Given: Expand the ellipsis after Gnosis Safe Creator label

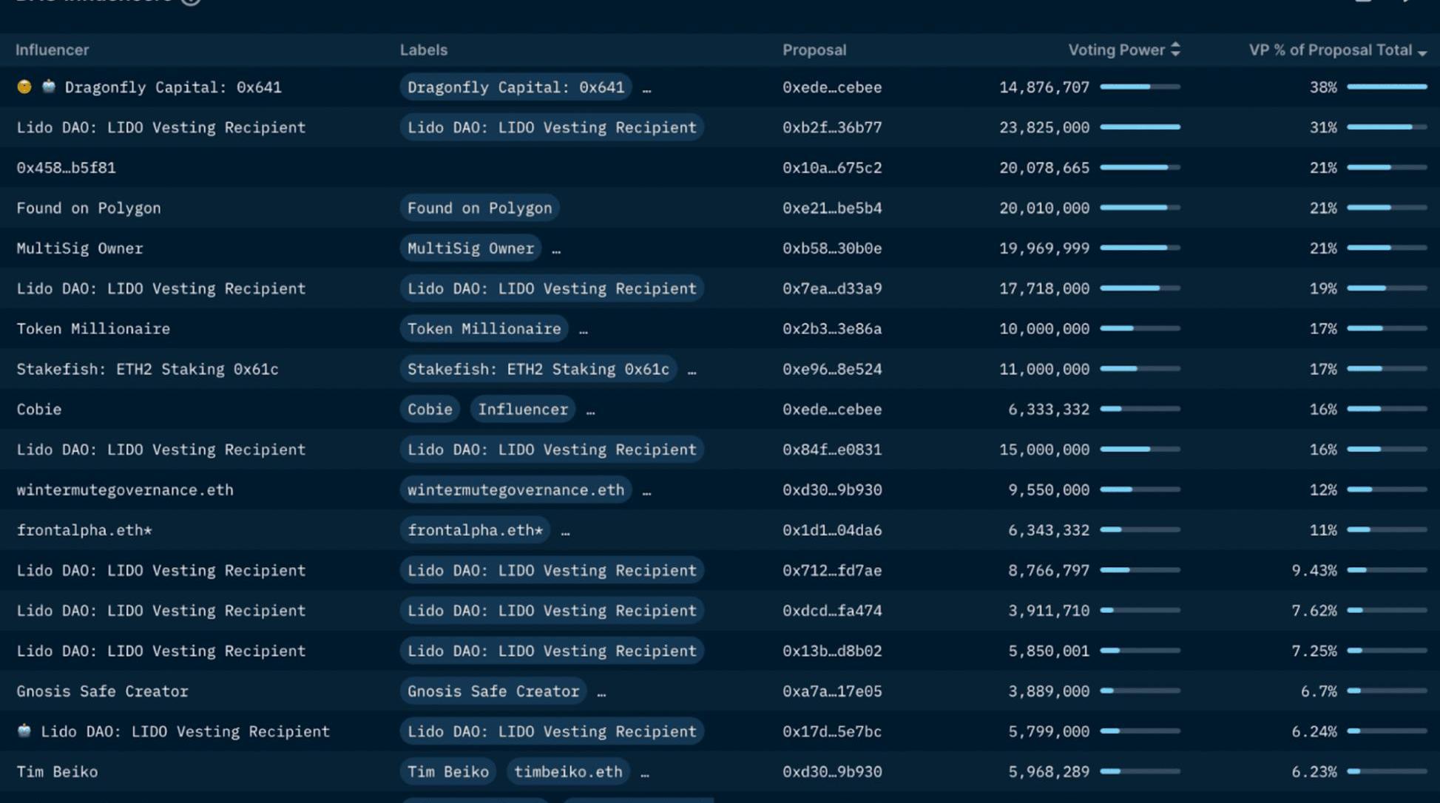Looking at the screenshot, I should 601,693.
